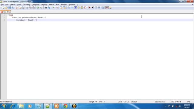
Task: Click 'Normal text file' status text
Action: tap(6, 102)
